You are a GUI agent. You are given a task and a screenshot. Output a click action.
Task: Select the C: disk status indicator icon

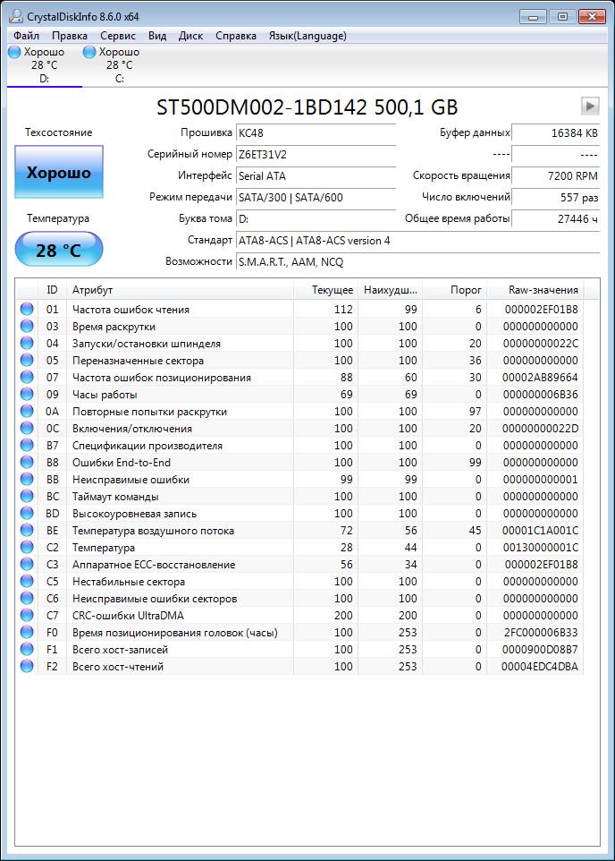(x=89, y=52)
